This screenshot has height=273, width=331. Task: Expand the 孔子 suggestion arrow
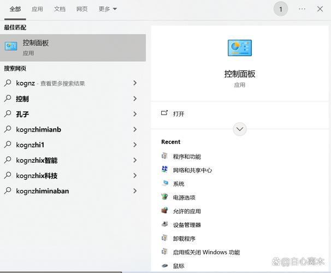(x=135, y=114)
